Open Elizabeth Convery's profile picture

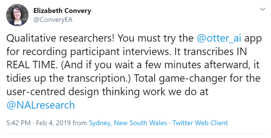coord(17,15)
